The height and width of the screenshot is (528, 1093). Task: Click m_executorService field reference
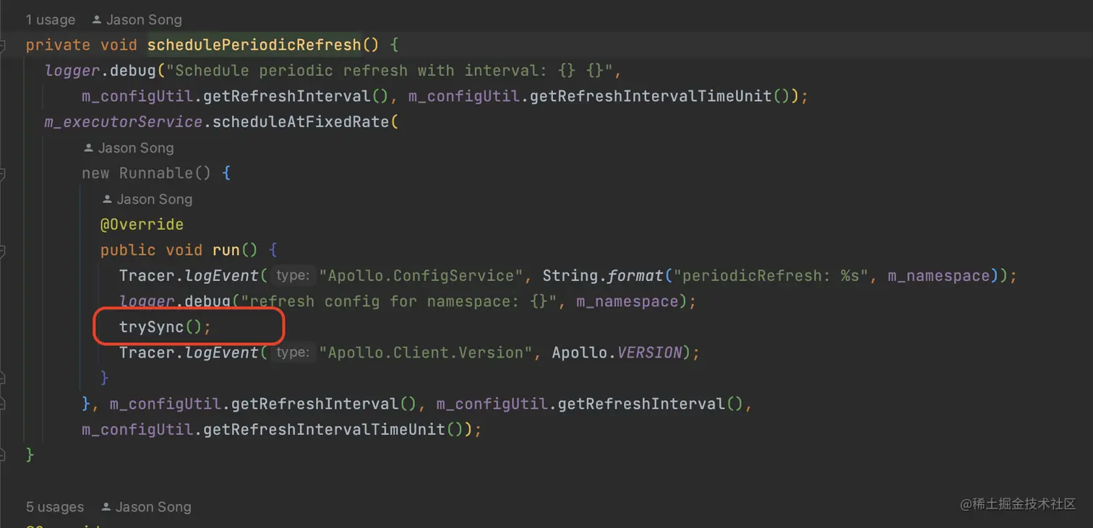(124, 122)
